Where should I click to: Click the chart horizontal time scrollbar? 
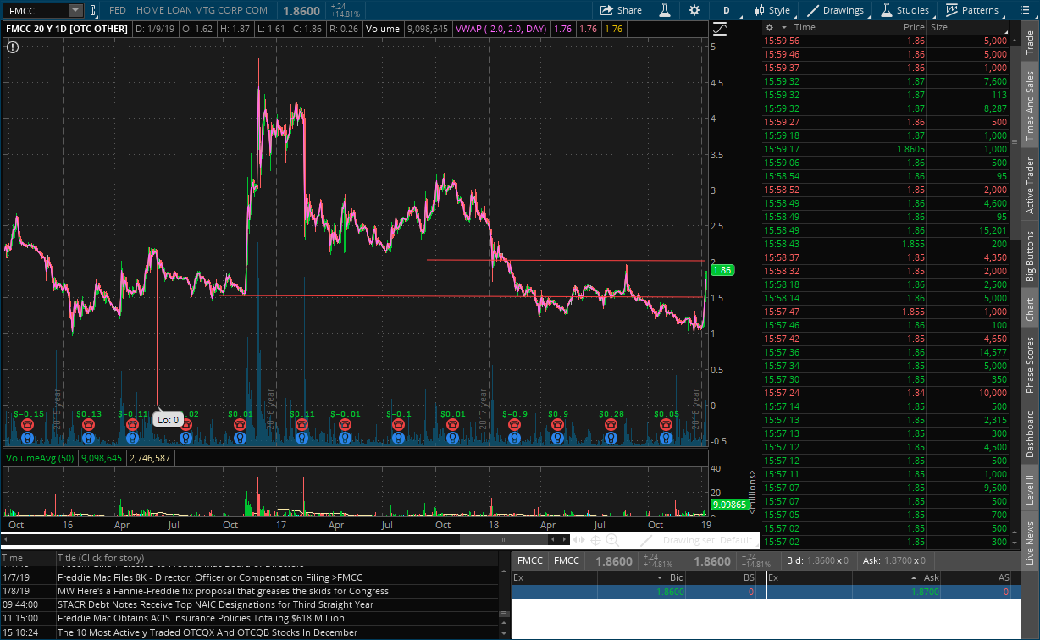click(504, 540)
